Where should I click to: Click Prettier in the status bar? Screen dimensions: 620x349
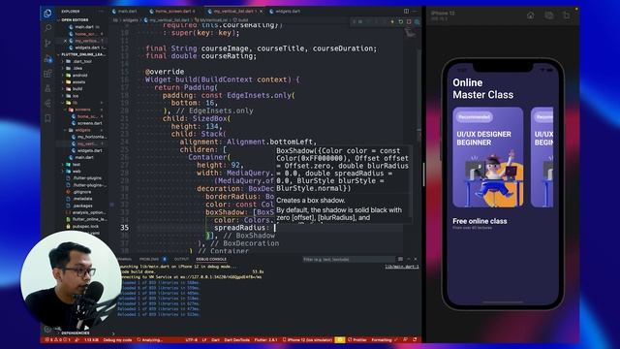coord(357,340)
